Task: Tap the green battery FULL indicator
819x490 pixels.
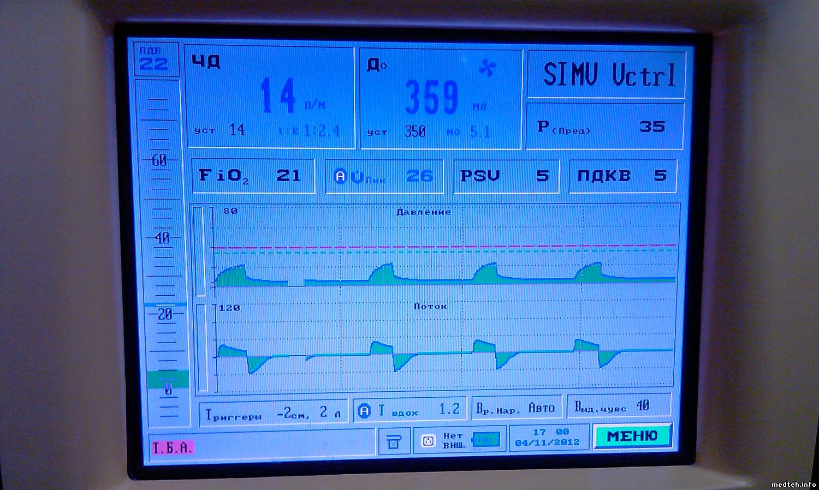Action: 485,440
